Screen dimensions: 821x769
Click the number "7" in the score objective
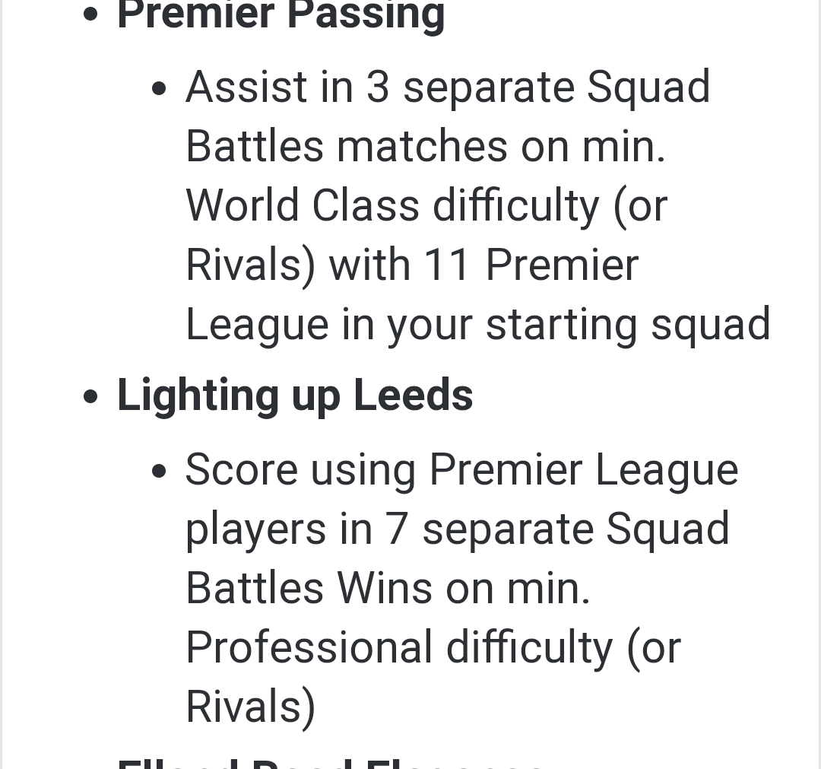tap(397, 529)
